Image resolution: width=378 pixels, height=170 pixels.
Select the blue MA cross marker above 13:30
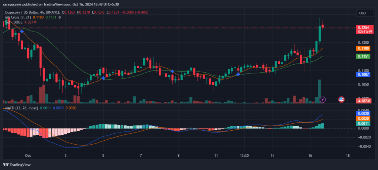[x=238, y=74]
